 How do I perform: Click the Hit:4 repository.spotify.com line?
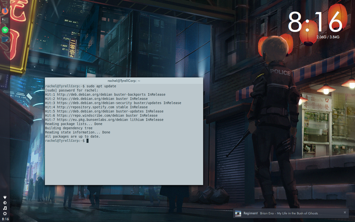click(x=96, y=107)
